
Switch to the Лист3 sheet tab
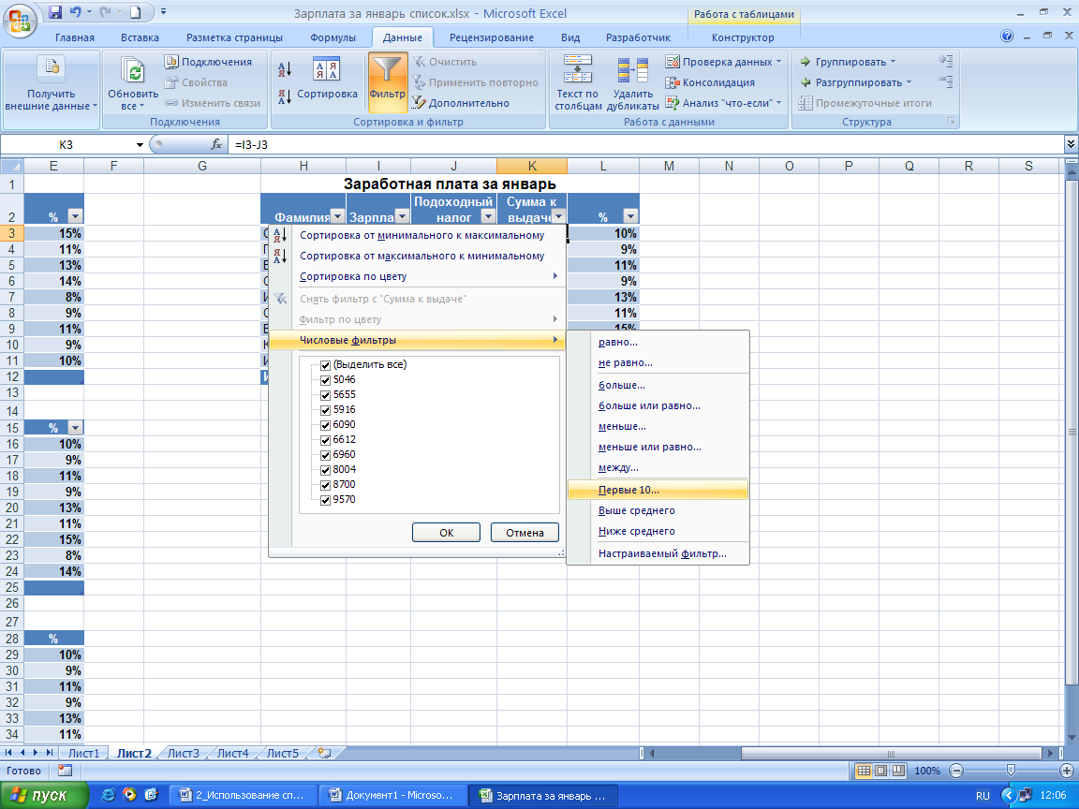tap(183, 753)
